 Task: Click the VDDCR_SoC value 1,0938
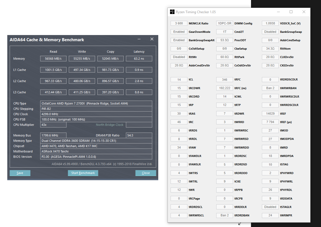[270, 23]
